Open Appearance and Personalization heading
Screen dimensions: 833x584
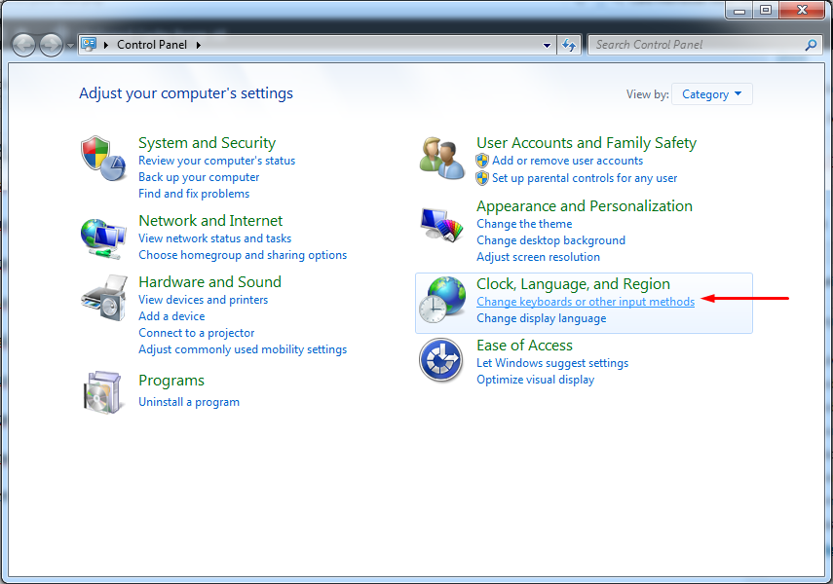tap(585, 206)
